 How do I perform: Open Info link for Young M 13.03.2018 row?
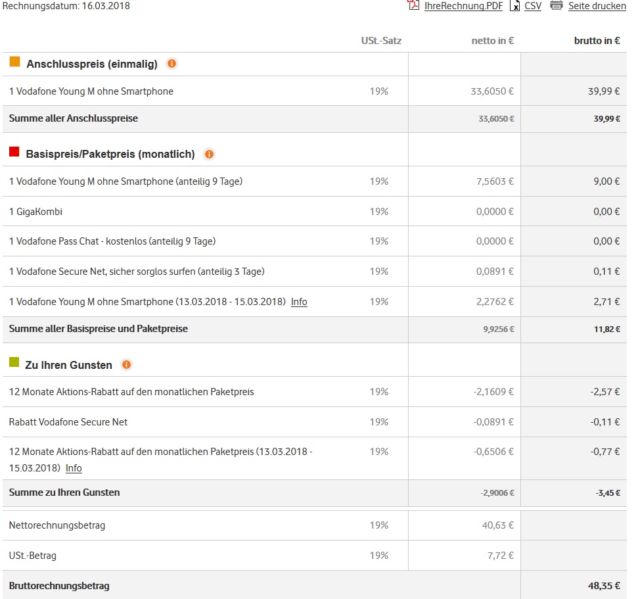(x=299, y=302)
